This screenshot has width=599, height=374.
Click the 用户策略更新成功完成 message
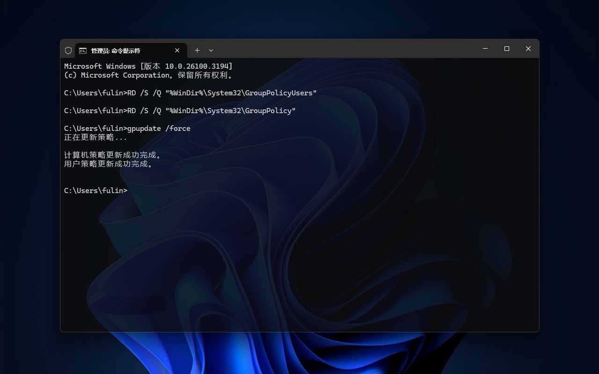point(109,164)
